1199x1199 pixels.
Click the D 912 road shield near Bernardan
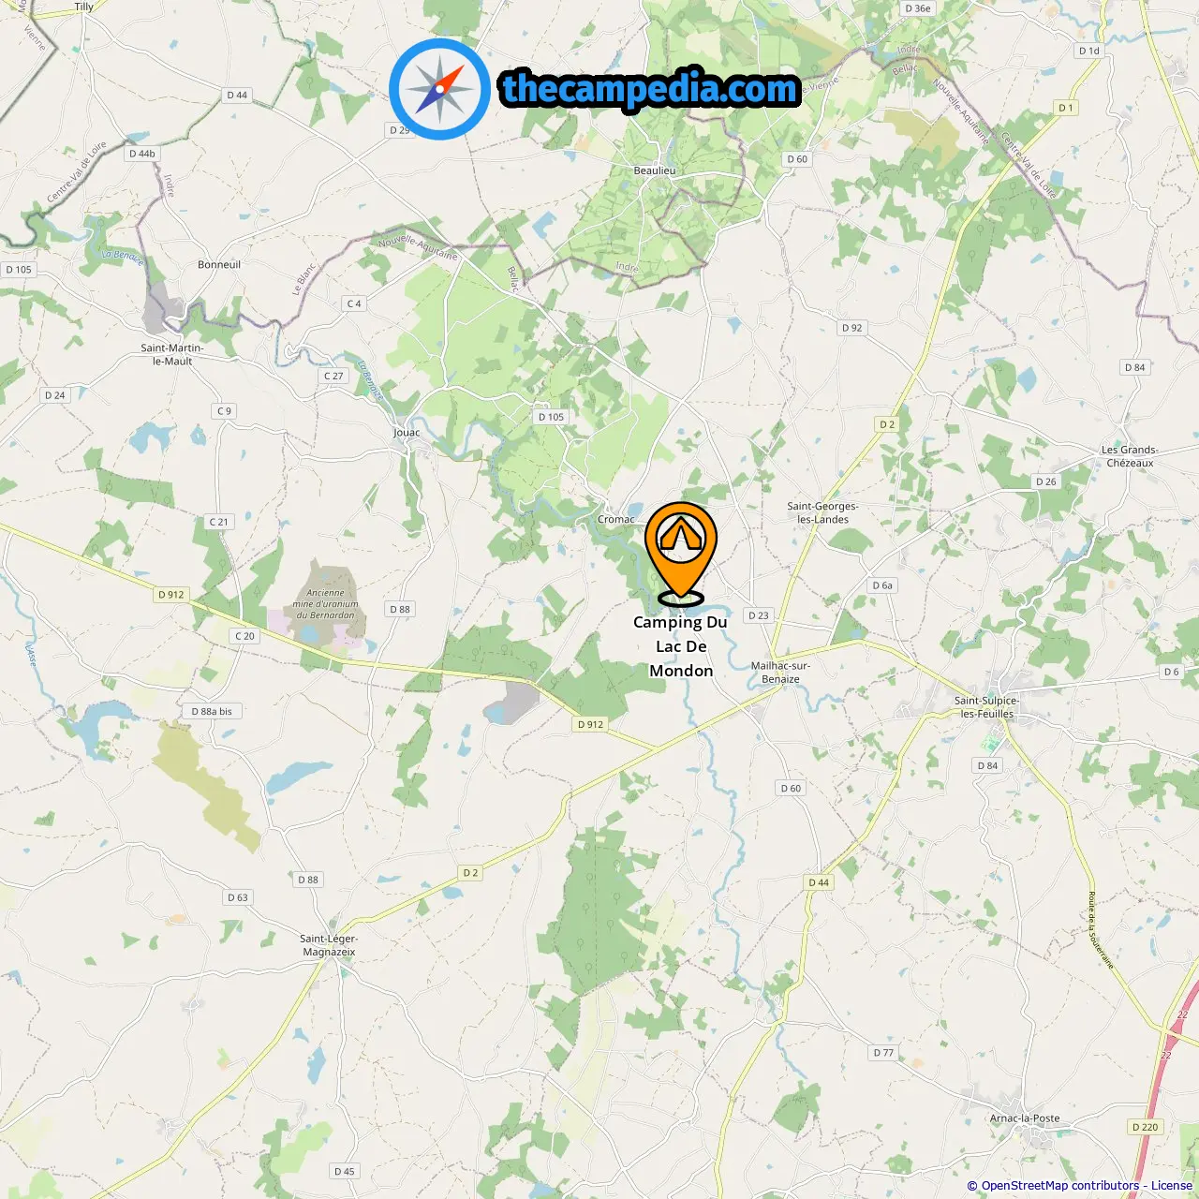click(171, 595)
